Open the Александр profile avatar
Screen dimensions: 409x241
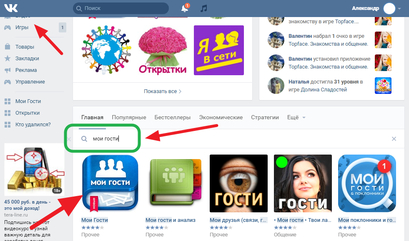389,9
